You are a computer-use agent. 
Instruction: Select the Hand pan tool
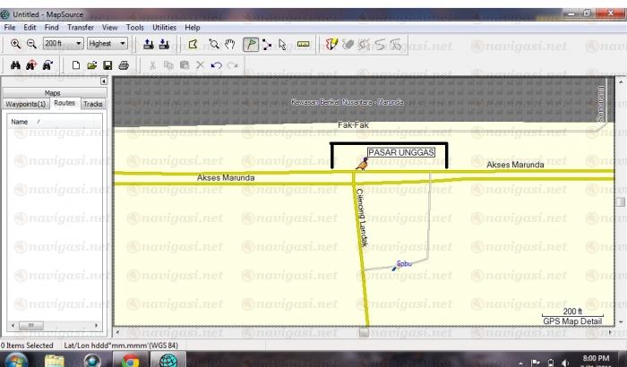[230, 43]
